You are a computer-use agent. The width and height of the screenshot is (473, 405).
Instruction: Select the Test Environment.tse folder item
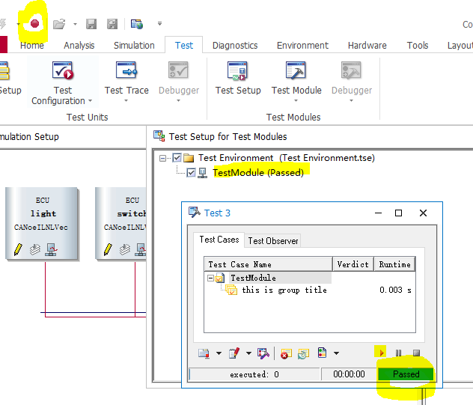coord(287,158)
